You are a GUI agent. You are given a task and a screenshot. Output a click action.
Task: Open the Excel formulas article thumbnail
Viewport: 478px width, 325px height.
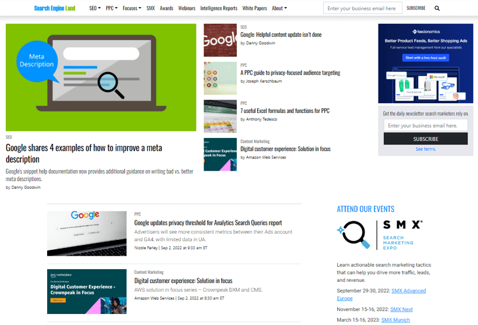click(x=220, y=116)
